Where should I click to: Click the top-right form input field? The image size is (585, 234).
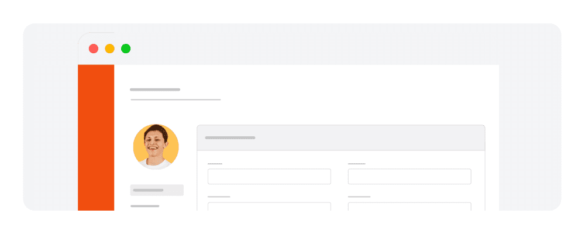(x=409, y=177)
